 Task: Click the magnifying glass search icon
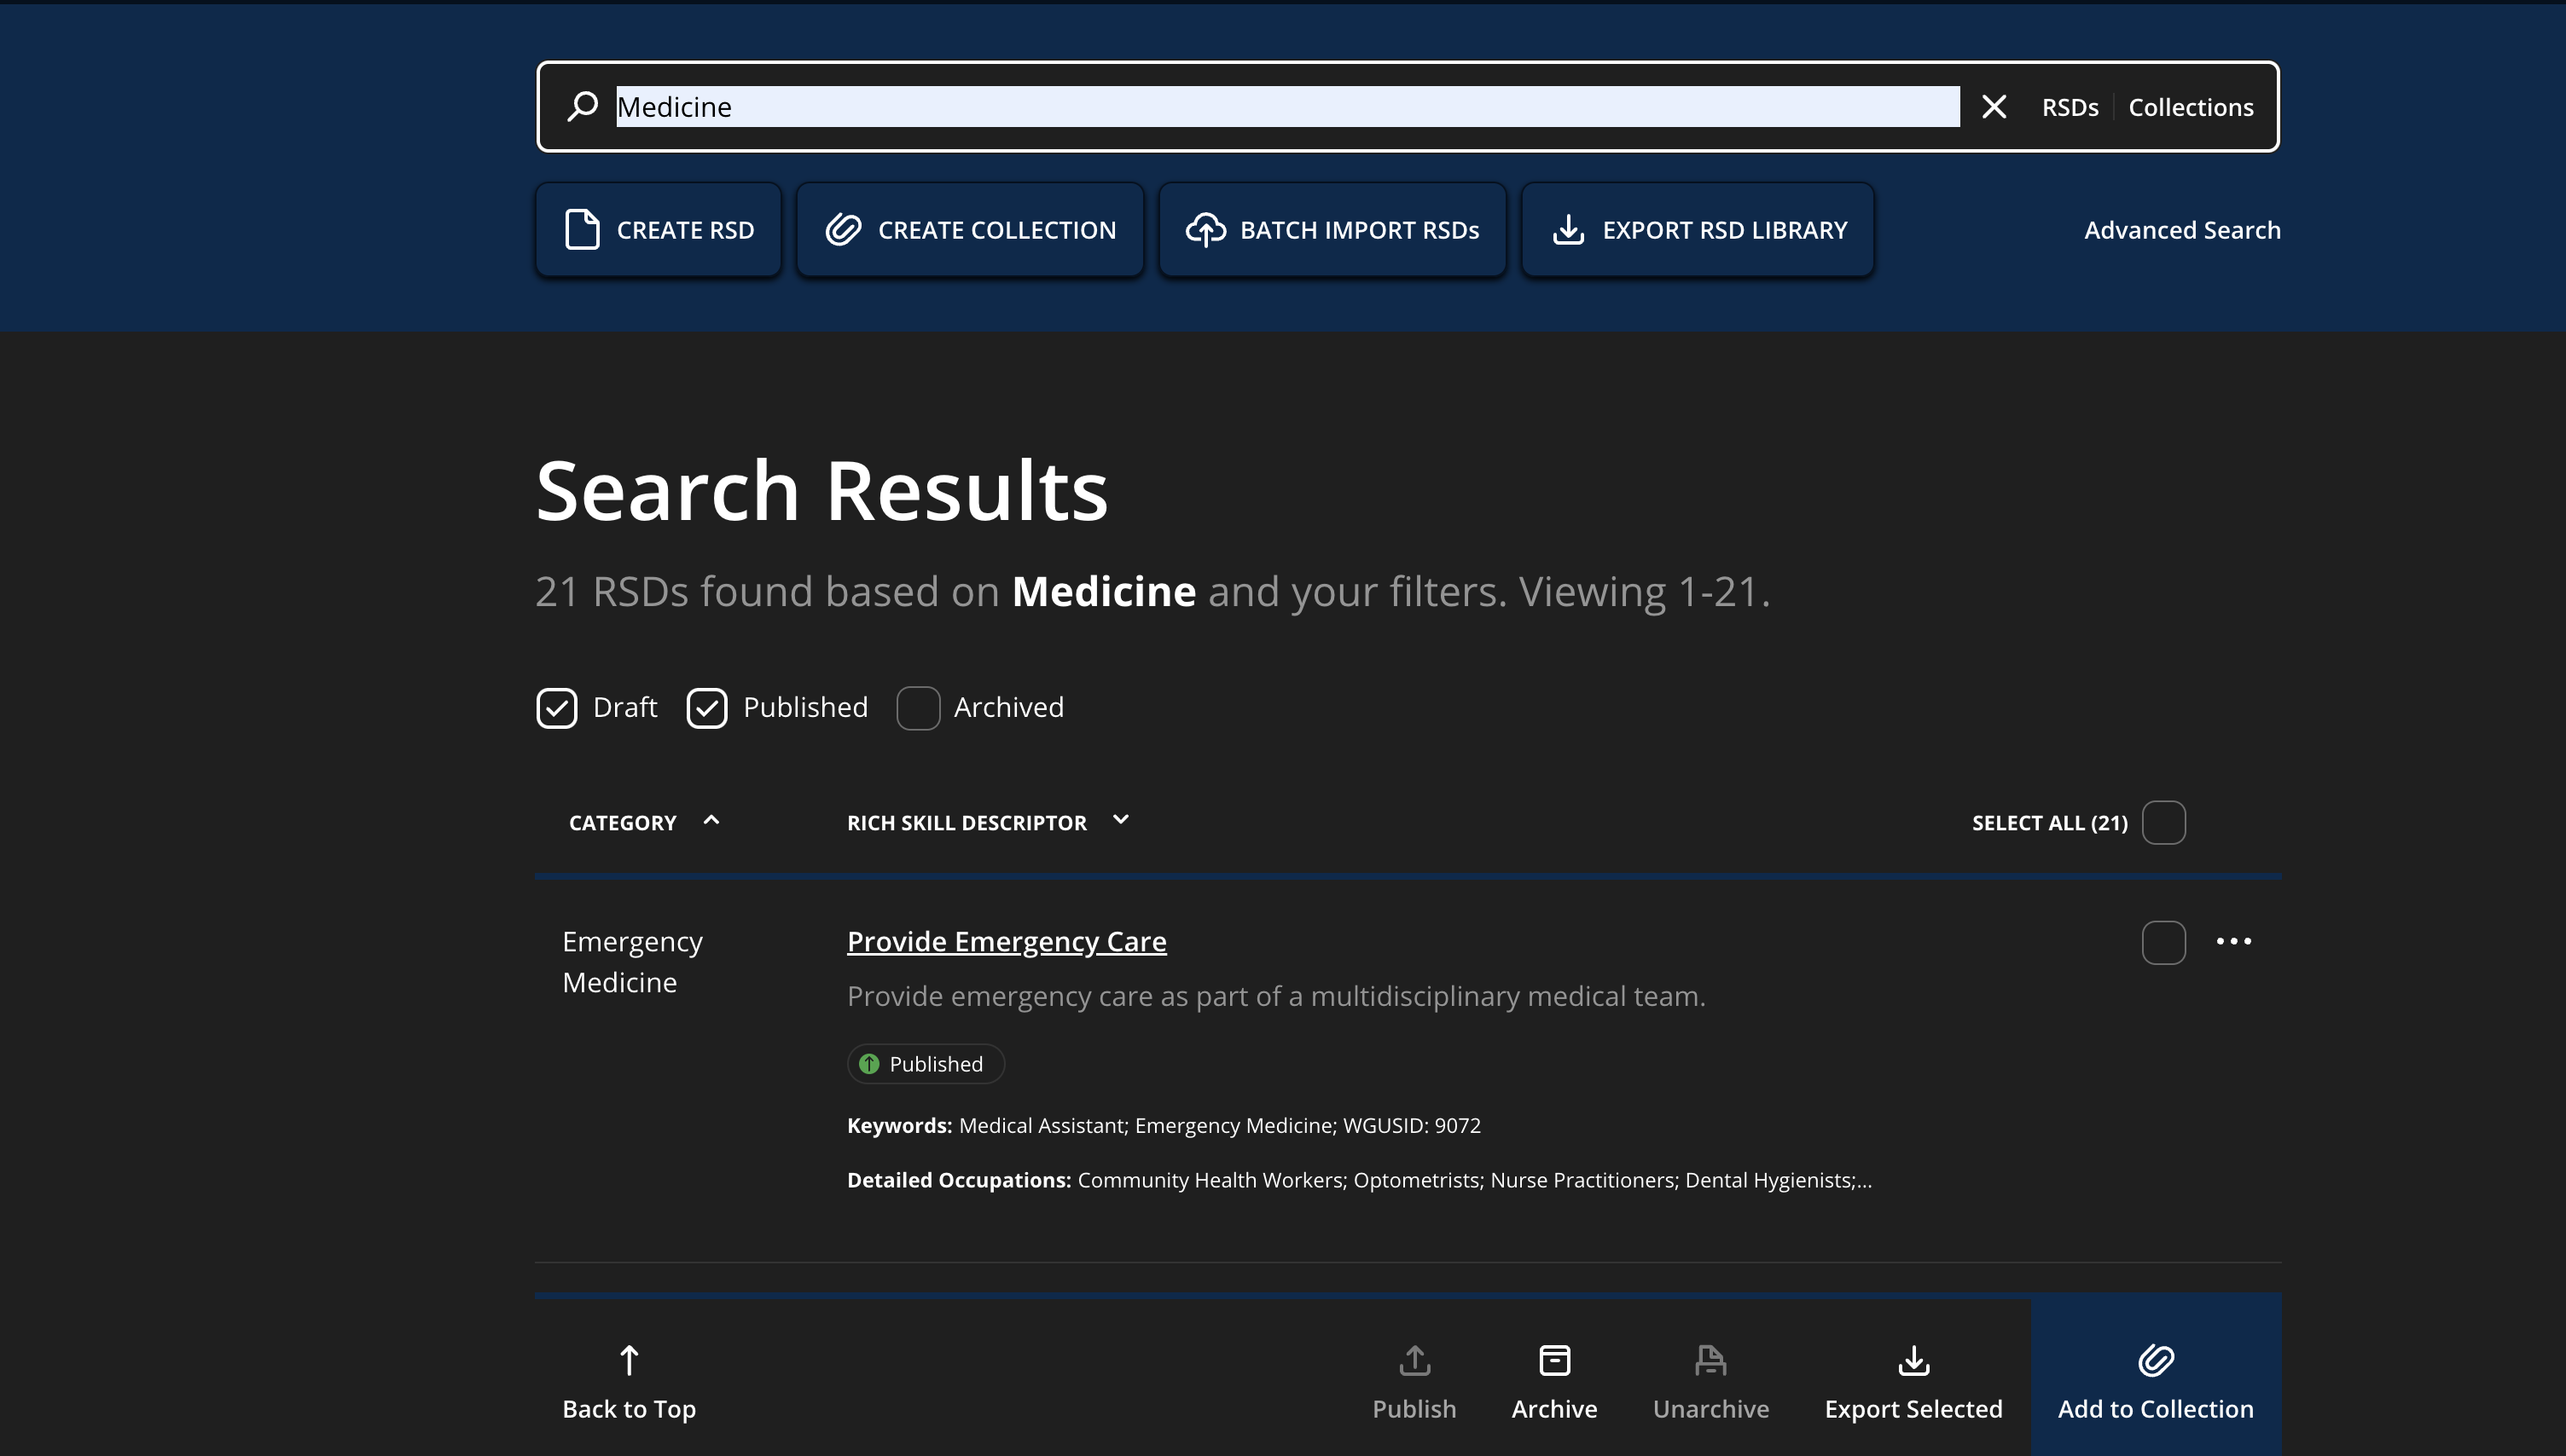pos(583,106)
